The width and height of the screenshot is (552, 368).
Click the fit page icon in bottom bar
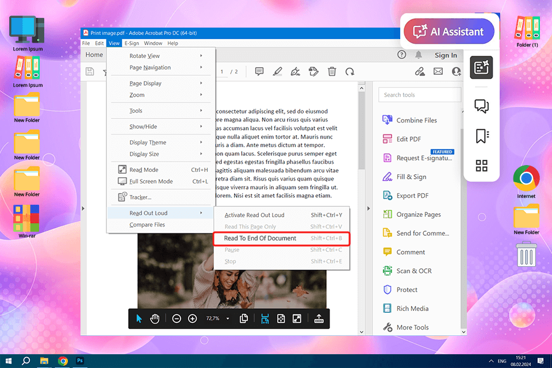point(281,319)
